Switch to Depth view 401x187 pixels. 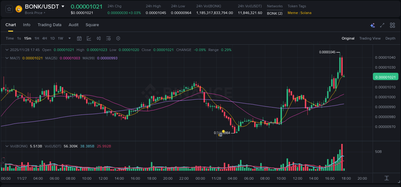click(x=390, y=38)
